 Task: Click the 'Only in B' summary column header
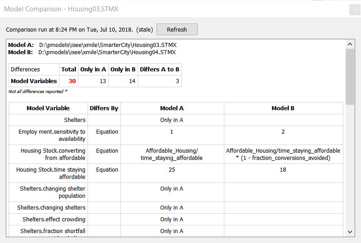123,70
